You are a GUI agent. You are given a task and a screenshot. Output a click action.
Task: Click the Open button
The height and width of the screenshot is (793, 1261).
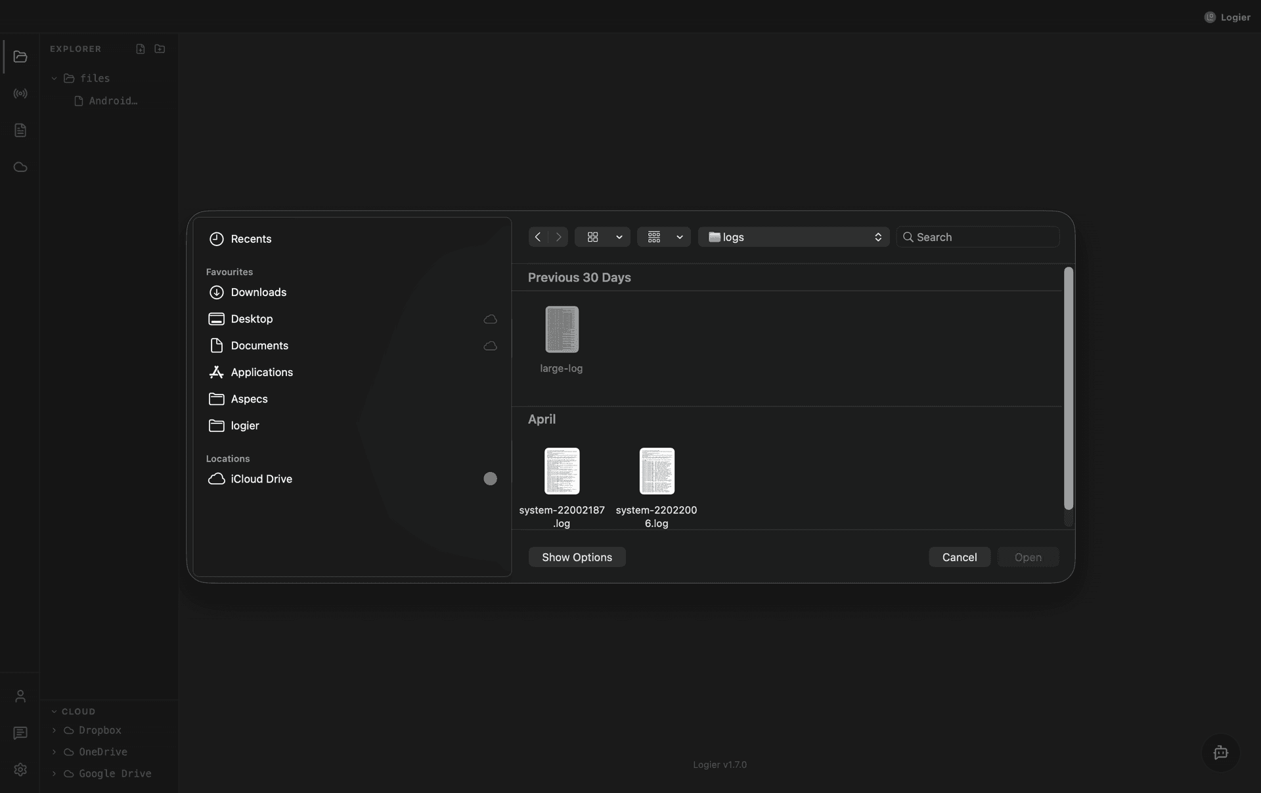click(1028, 557)
